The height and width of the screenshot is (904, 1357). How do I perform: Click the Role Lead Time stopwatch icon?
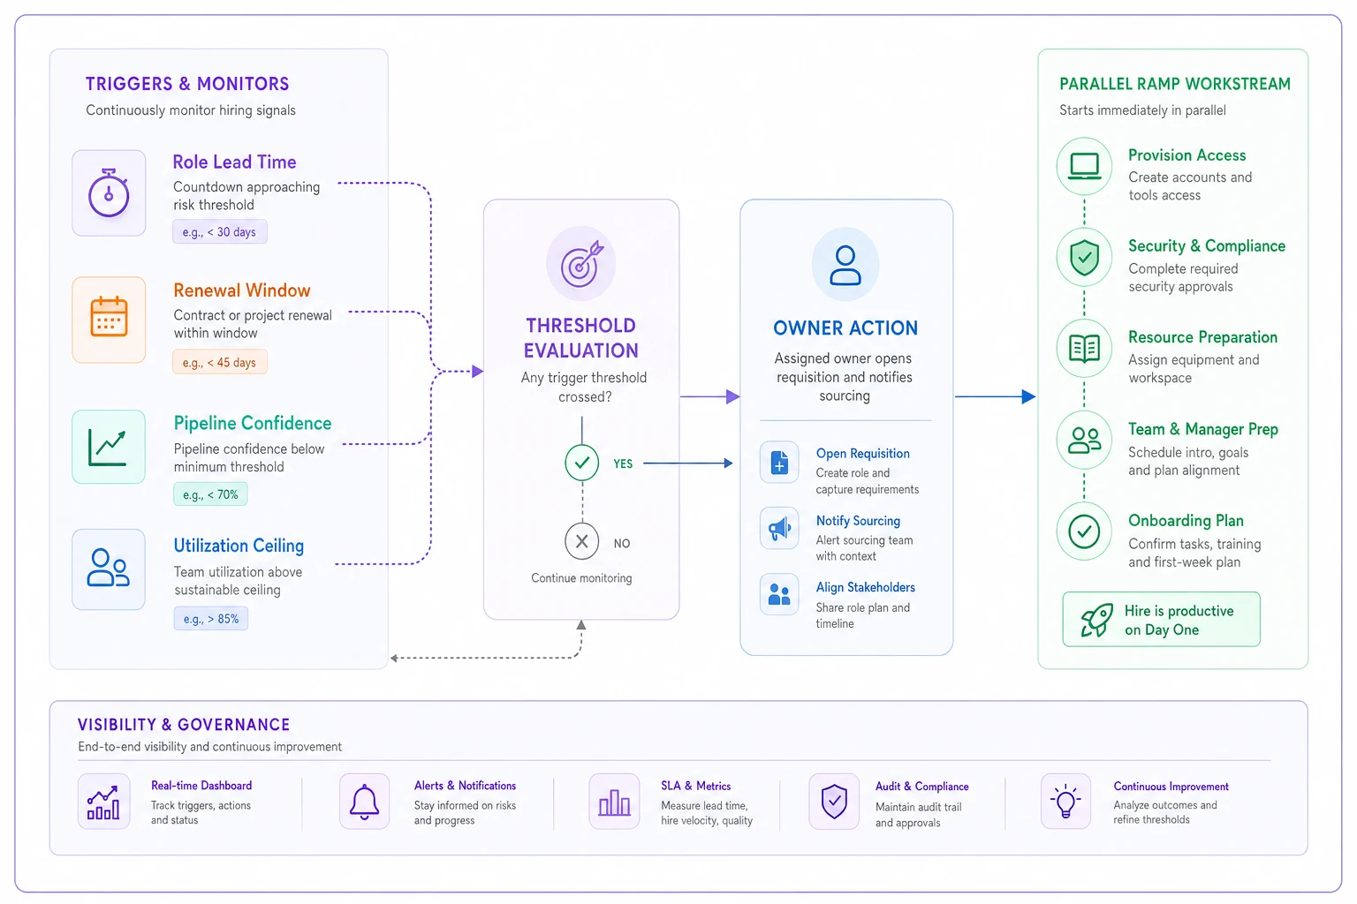point(109,193)
